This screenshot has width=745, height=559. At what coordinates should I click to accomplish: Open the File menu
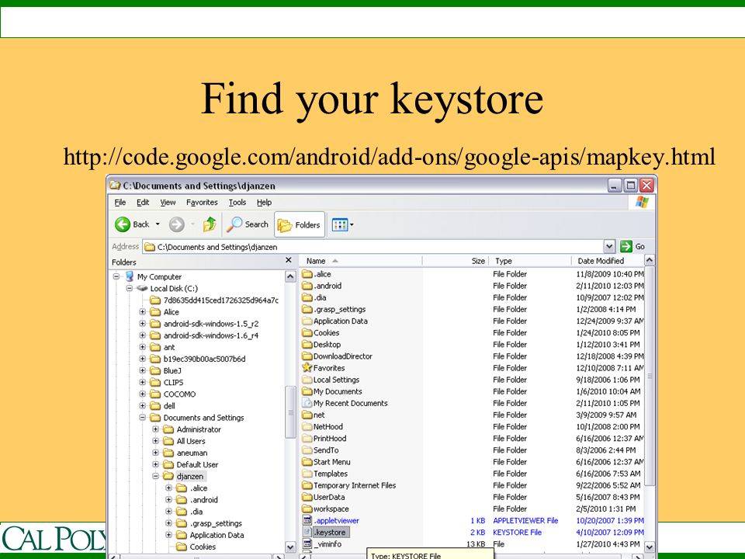click(120, 202)
